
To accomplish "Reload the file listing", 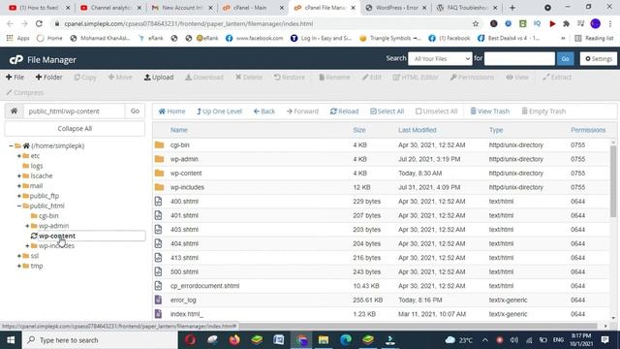I will pyautogui.click(x=345, y=111).
